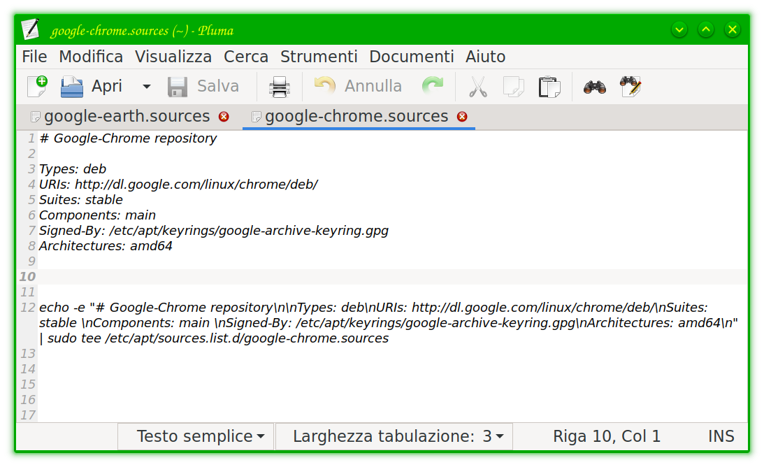Click the Annulla undo button
764x467 pixels.
(358, 86)
